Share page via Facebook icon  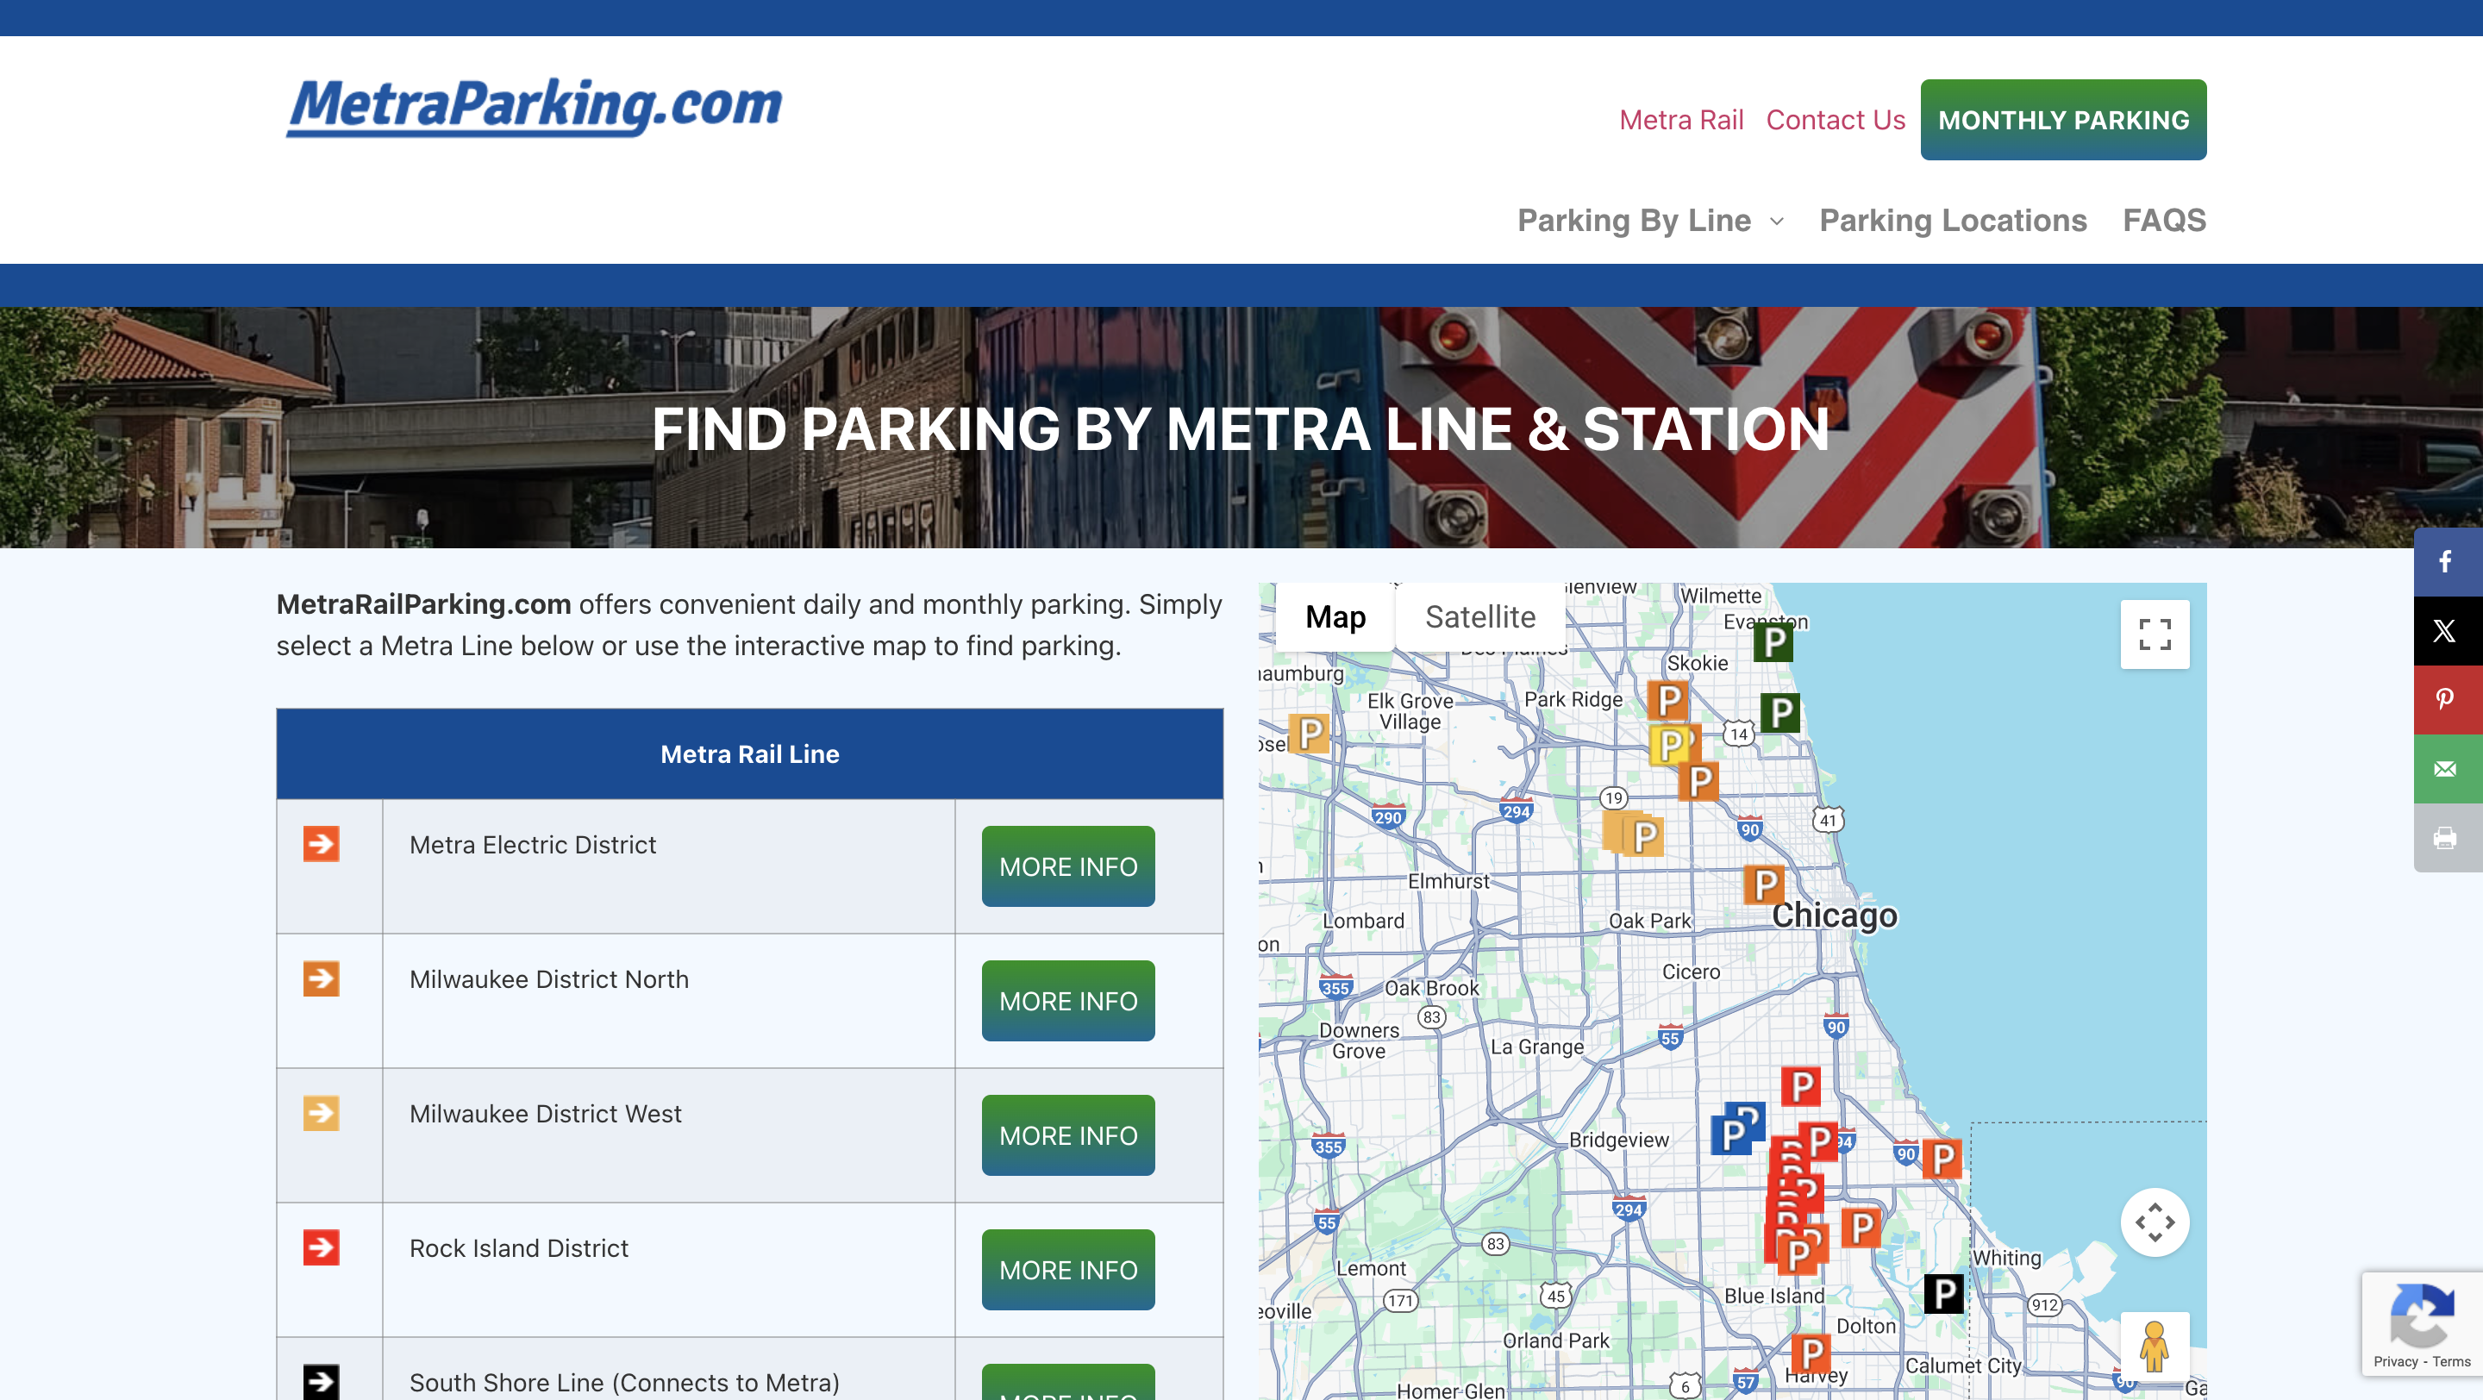pos(2445,562)
